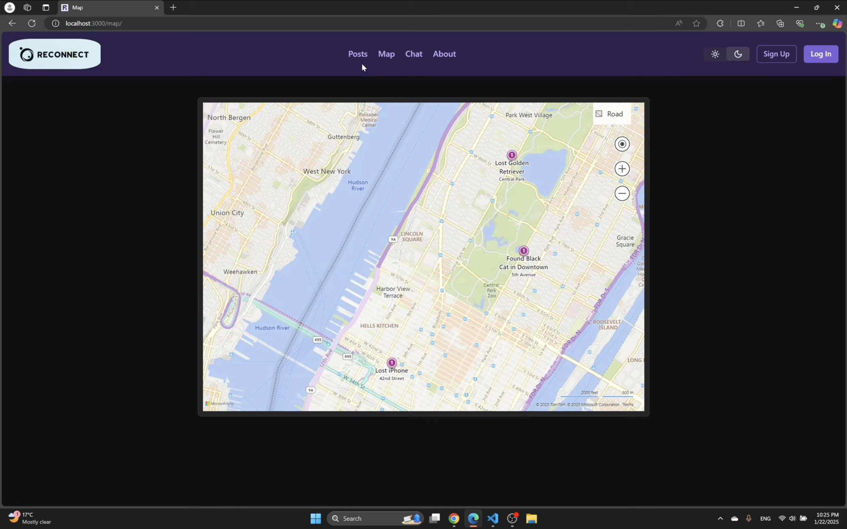
Task: Open the Favorites list icon
Action: 761,23
